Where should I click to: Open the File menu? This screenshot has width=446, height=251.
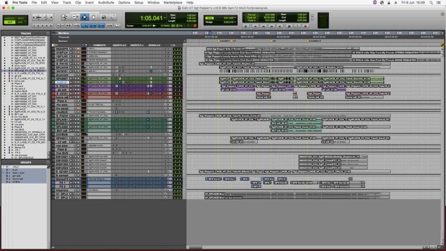click(x=34, y=3)
